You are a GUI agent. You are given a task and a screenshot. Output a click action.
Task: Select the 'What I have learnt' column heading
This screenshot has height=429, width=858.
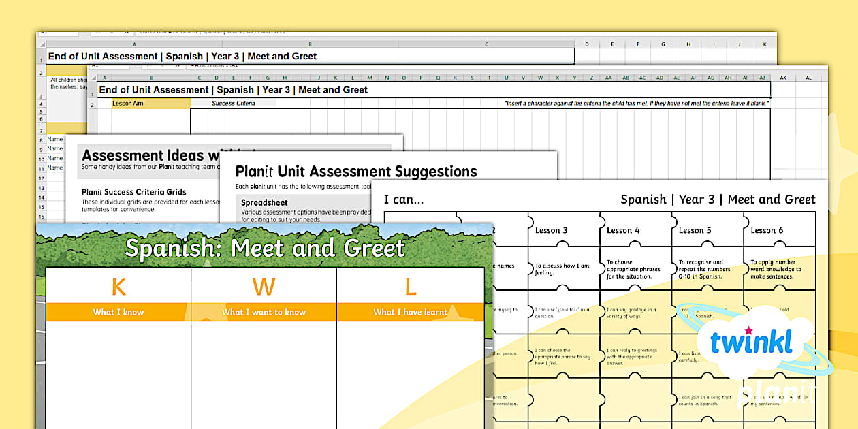(x=411, y=311)
